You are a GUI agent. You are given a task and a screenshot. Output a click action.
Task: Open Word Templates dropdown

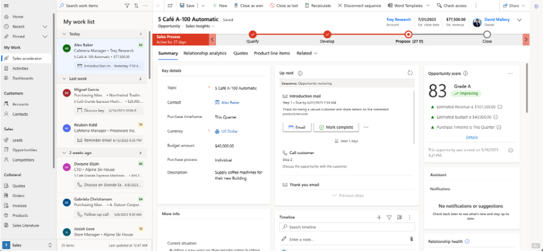(428, 5)
